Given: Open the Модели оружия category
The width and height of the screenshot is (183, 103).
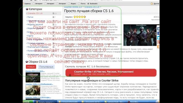Looking at the screenshot, I should click(35, 25).
